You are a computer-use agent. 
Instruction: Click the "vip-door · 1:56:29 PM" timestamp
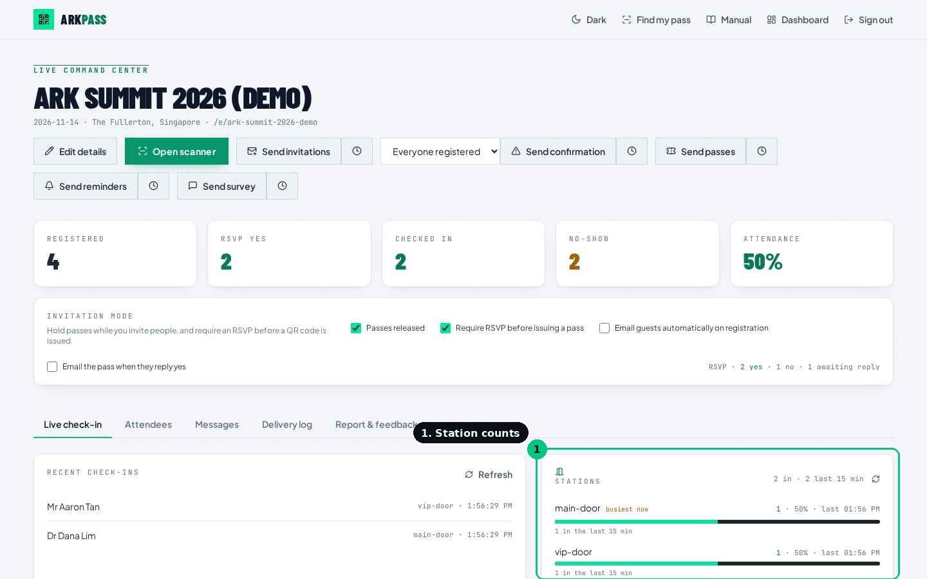point(465,506)
